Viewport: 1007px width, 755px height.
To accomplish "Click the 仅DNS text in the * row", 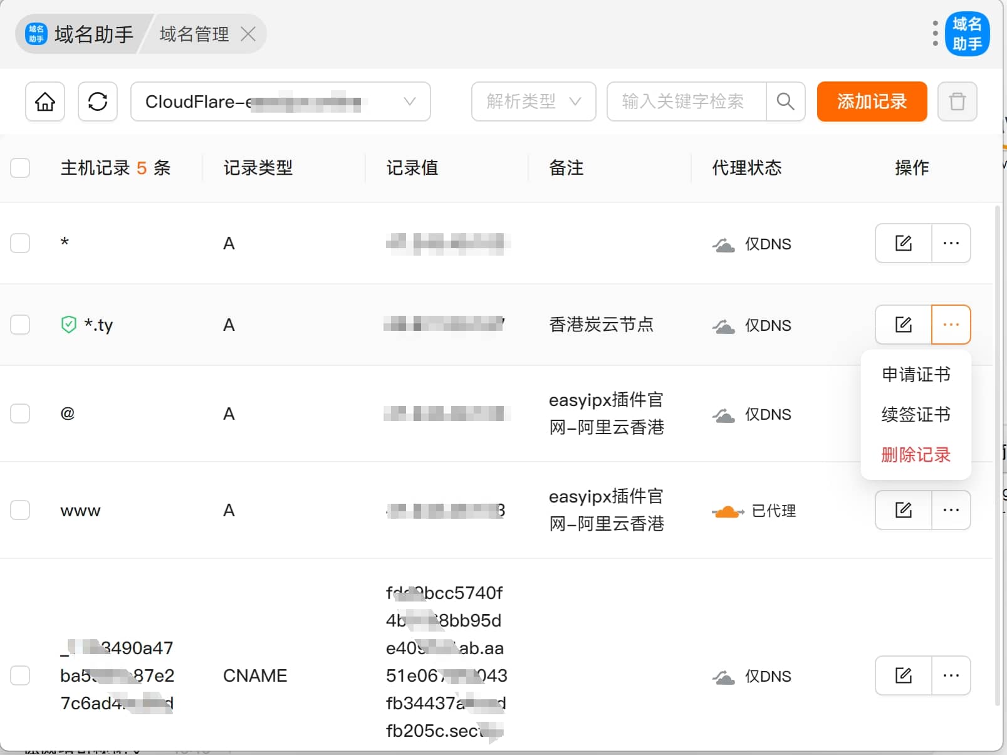I will coord(768,244).
